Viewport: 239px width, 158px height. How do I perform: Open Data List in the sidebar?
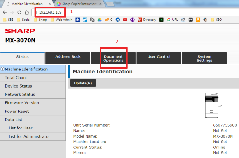click(33, 120)
